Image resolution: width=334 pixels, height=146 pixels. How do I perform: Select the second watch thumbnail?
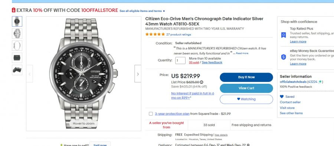tap(17, 33)
